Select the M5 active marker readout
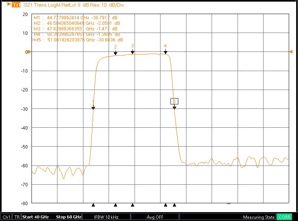Image resolution: width=298 pixels, height=221 pixels. pos(77,40)
